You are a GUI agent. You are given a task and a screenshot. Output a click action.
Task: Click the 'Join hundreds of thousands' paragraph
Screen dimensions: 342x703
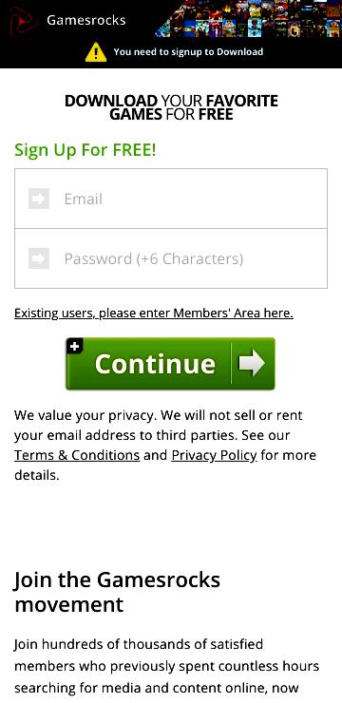pos(167,666)
